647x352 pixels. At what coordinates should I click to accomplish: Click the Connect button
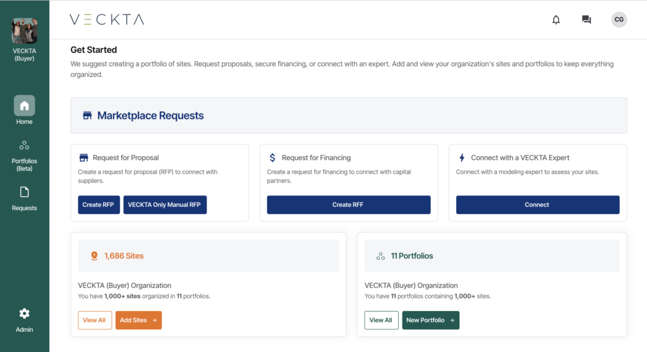click(x=537, y=205)
